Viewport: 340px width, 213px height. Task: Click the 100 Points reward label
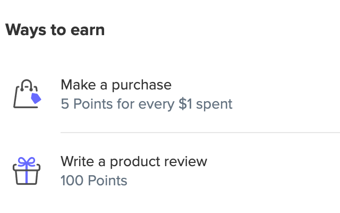click(94, 181)
